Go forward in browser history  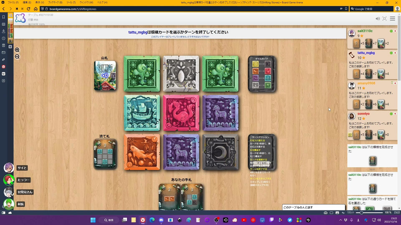pos(10,9)
